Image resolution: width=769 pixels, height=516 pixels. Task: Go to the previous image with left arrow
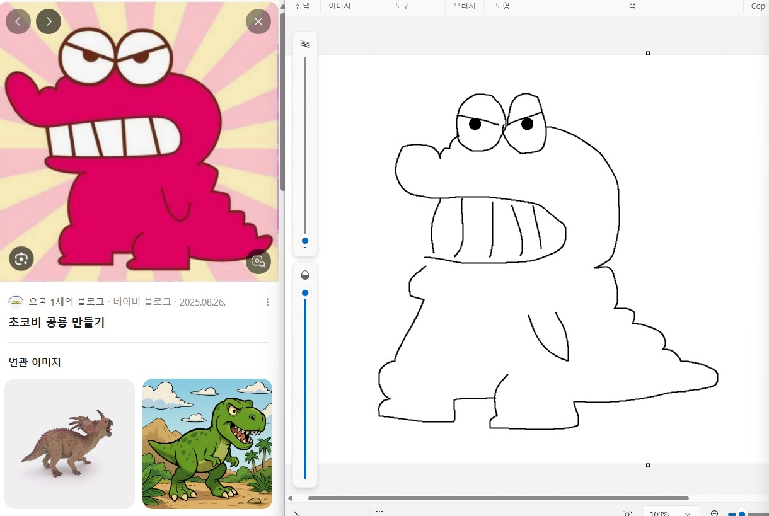(18, 21)
